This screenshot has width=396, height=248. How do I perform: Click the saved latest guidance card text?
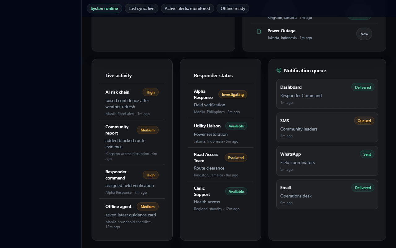click(x=131, y=215)
